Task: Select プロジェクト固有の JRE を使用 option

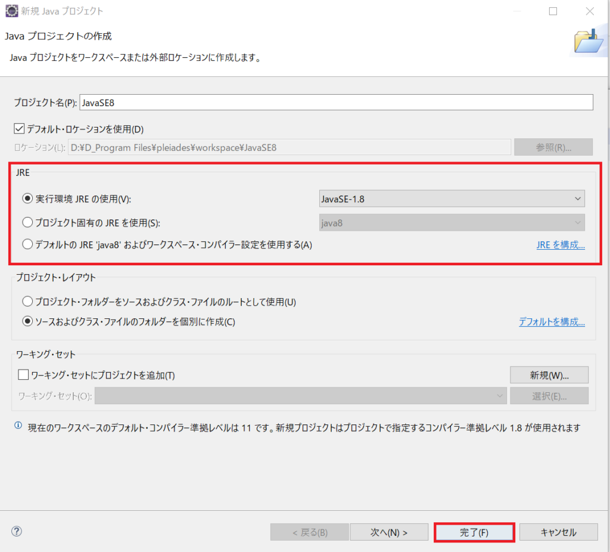Action: pos(27,222)
